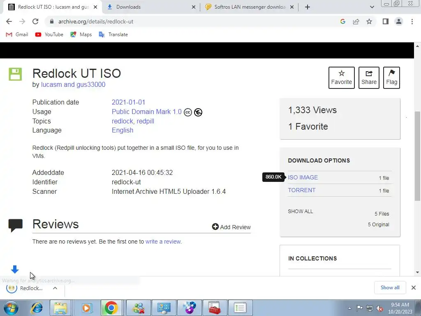This screenshot has width=421, height=316.
Task: Click the 2021-01-01 publication date link
Action: pyautogui.click(x=128, y=102)
